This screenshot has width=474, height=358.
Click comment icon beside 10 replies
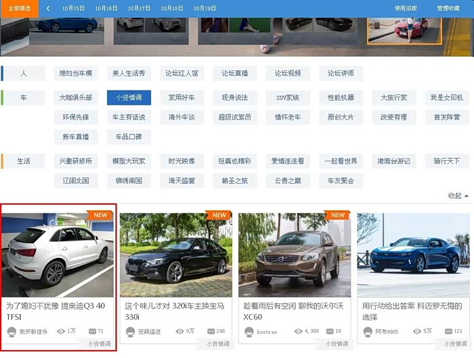point(330,331)
